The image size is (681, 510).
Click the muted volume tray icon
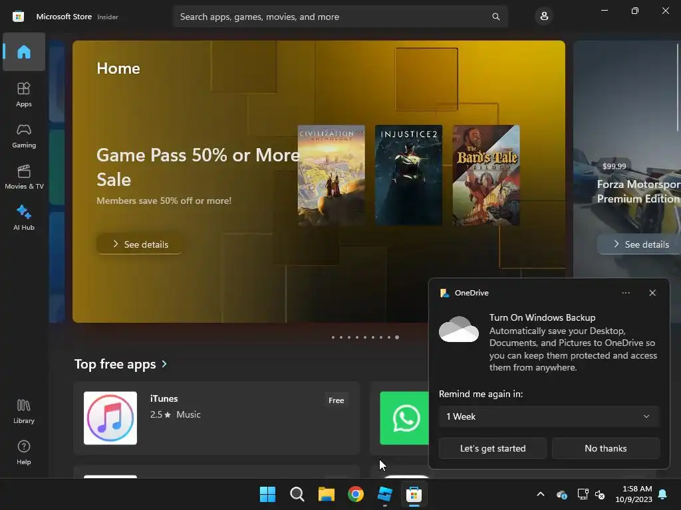pos(600,494)
